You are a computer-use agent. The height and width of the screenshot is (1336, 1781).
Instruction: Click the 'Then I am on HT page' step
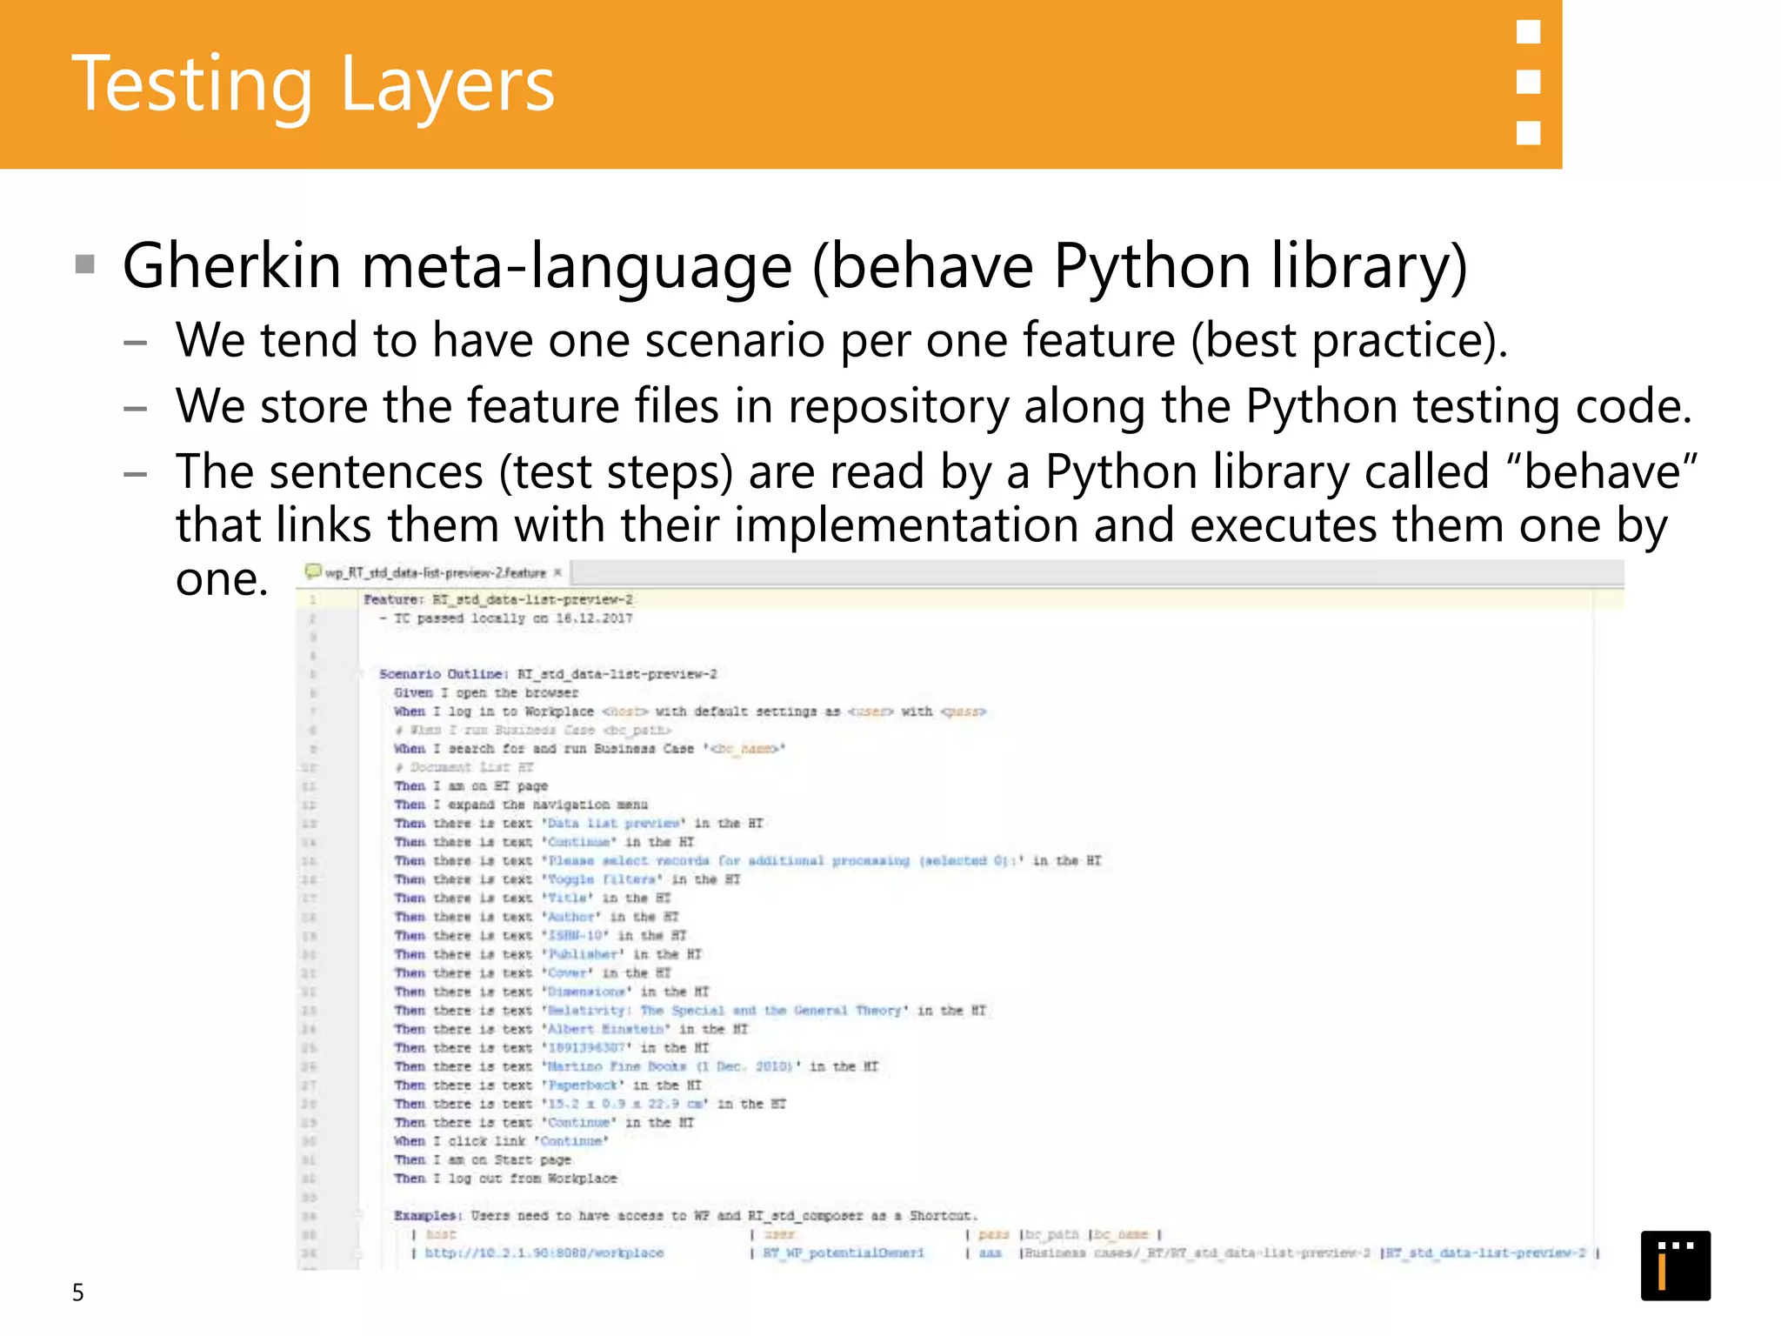coord(470,786)
